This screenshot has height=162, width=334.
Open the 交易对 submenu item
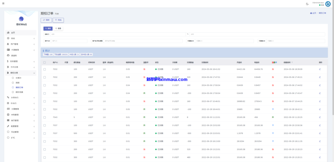(18, 78)
